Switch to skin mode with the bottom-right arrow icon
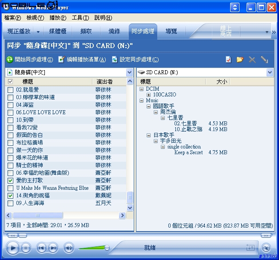279x260 pixels. click(266, 248)
